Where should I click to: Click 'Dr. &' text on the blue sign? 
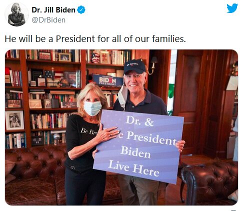(139, 121)
